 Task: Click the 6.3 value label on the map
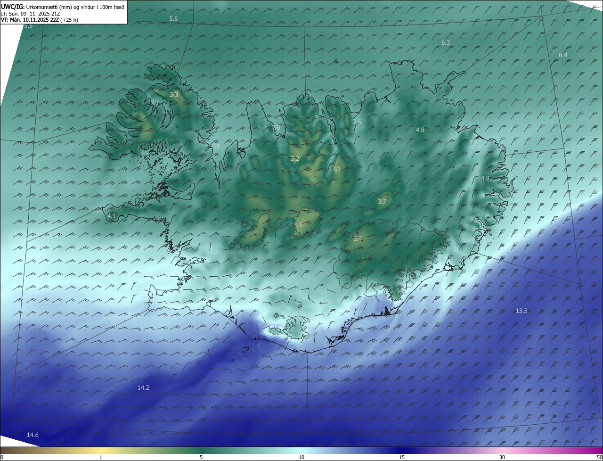click(446, 42)
